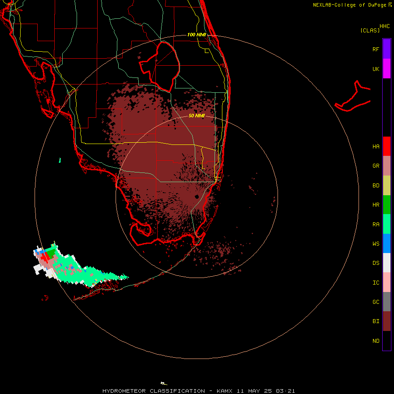
Task: Click the 'RA' legend label
Action: pos(376,225)
